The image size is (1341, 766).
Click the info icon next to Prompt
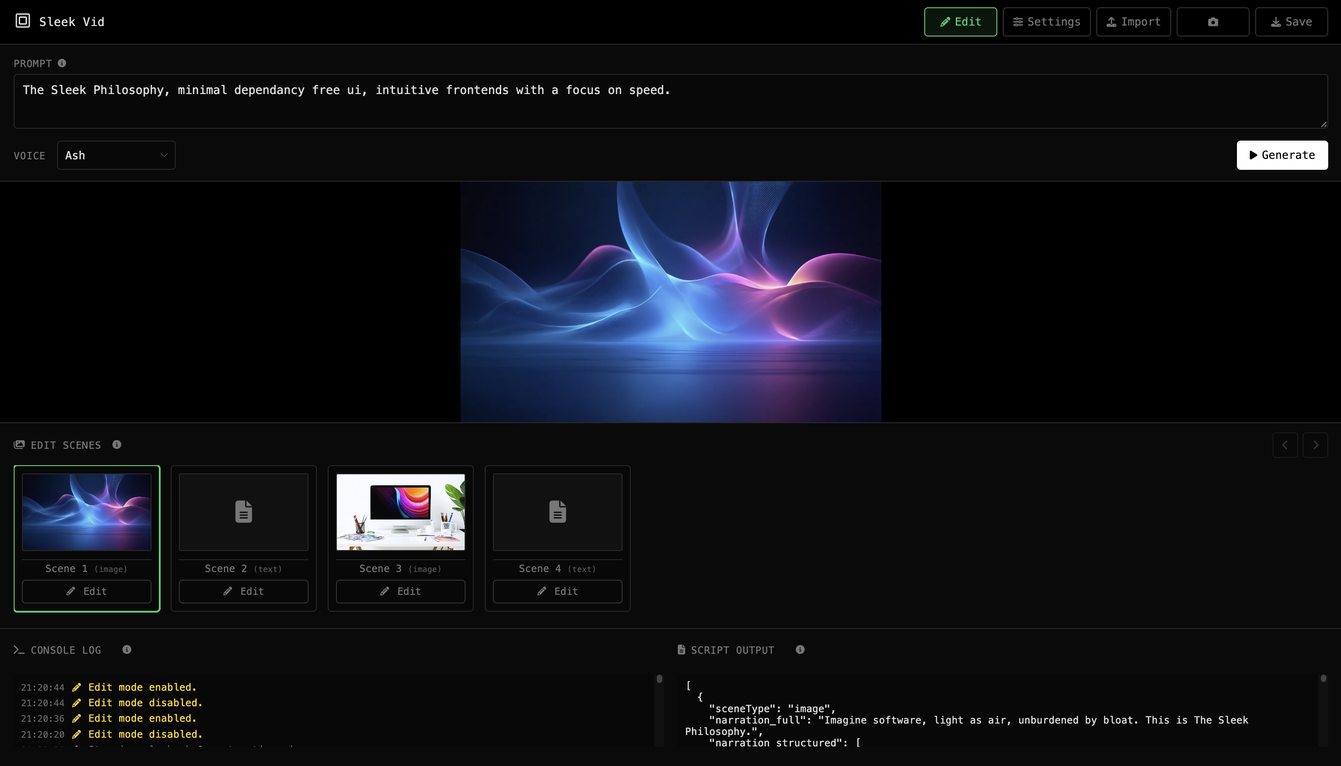(62, 63)
